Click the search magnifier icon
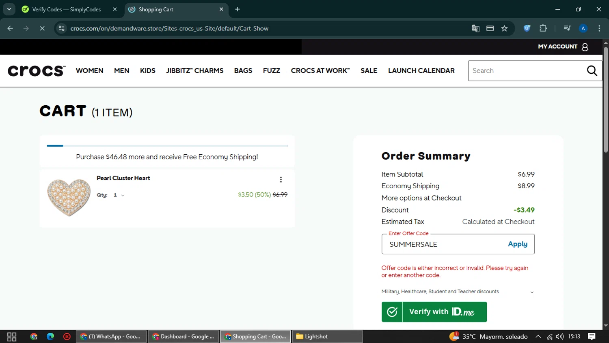Viewport: 609px width, 343px height. tap(592, 71)
